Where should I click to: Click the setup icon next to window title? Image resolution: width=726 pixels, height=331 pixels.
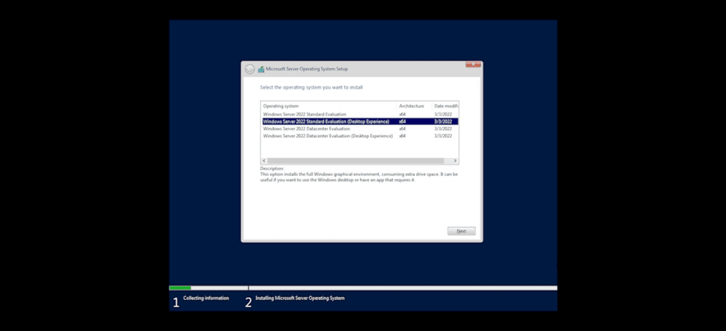pyautogui.click(x=261, y=69)
